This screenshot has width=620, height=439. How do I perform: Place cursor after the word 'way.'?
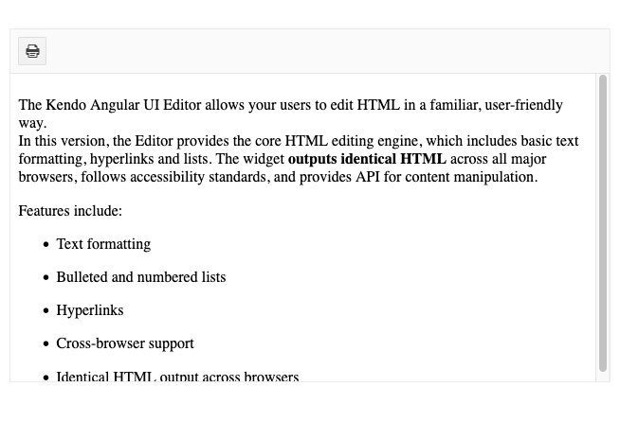(x=46, y=123)
